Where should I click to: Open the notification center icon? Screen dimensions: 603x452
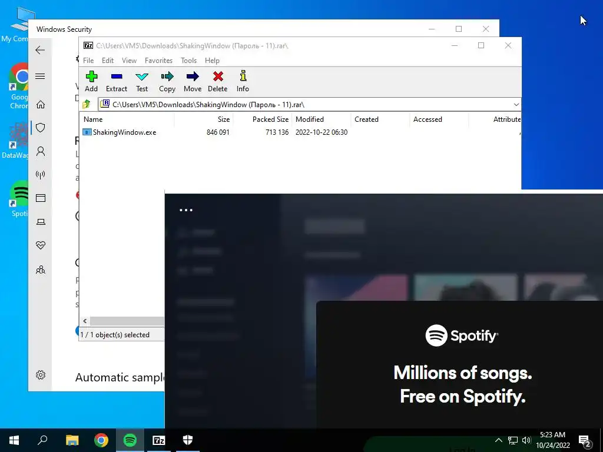tap(585, 440)
